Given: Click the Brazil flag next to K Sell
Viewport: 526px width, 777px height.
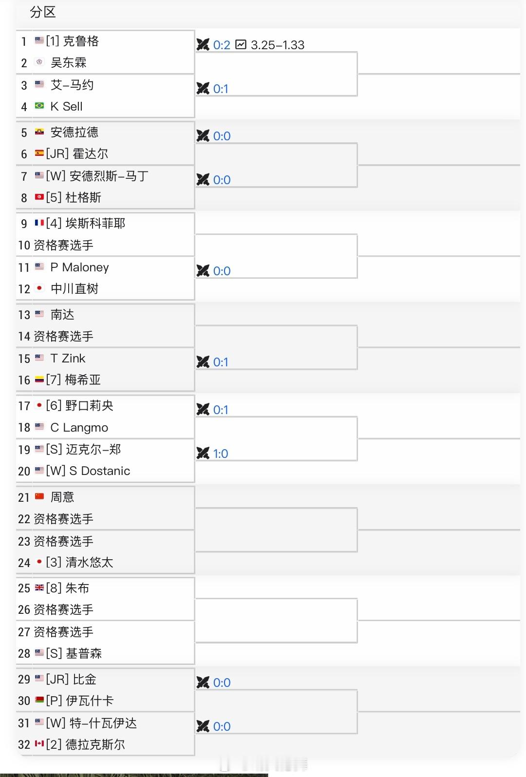Looking at the screenshot, I should [x=39, y=106].
